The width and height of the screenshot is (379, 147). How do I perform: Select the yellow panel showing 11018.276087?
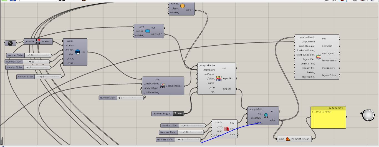[x=328, y=117]
